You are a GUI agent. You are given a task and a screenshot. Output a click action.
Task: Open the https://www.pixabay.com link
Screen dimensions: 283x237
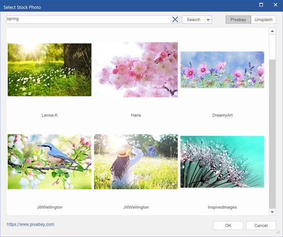pos(30,224)
